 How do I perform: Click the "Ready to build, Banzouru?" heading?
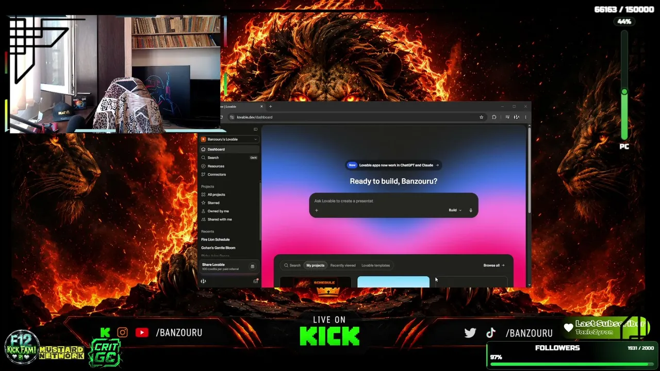tap(393, 181)
